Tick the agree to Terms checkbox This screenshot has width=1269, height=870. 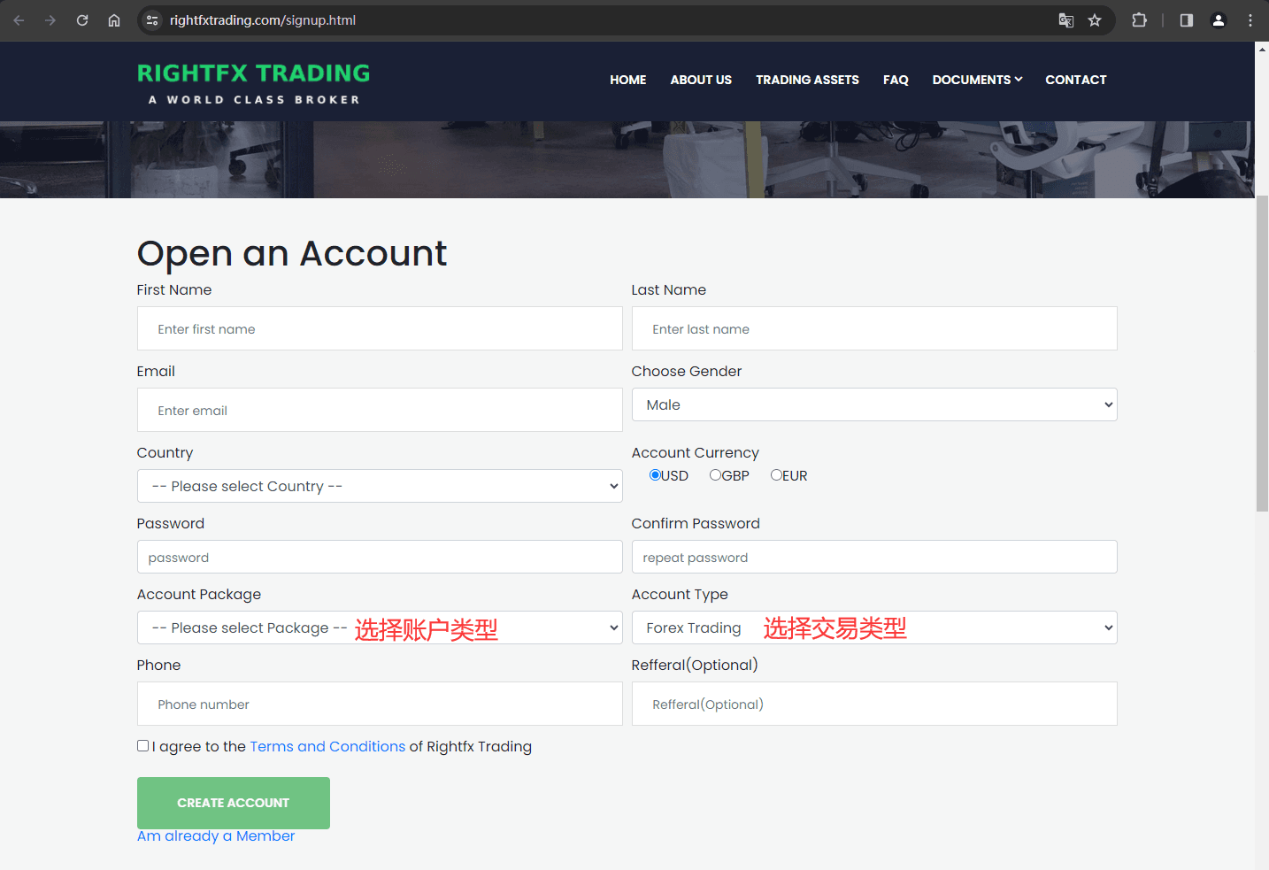coord(142,746)
